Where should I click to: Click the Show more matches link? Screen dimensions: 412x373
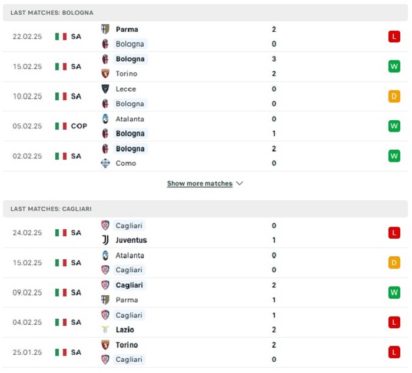tap(200, 183)
